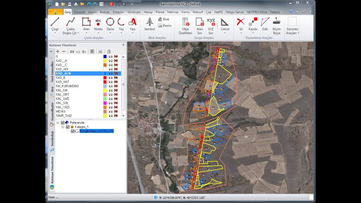Screen dimensions: 361x203
Task: Switch to the Analiz ribbon tab
Action: 93,12
